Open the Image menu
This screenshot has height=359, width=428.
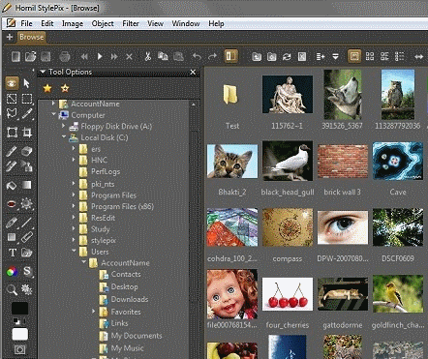(x=73, y=23)
